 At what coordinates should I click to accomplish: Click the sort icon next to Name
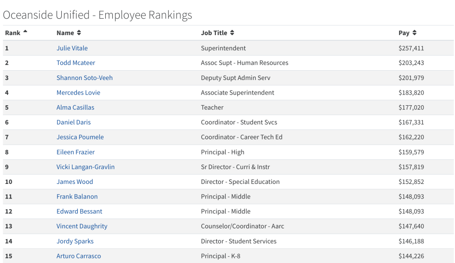coord(79,33)
